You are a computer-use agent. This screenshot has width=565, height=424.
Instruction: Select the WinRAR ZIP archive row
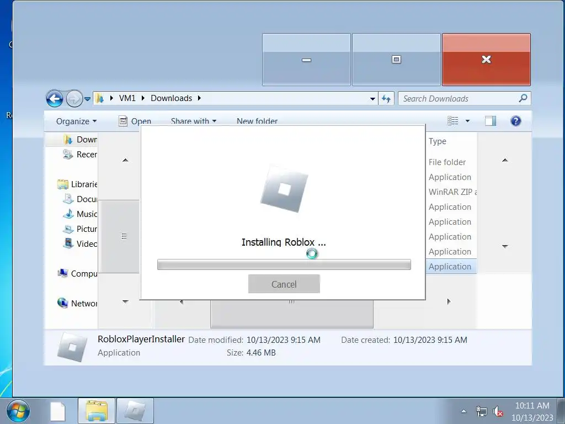click(x=452, y=192)
